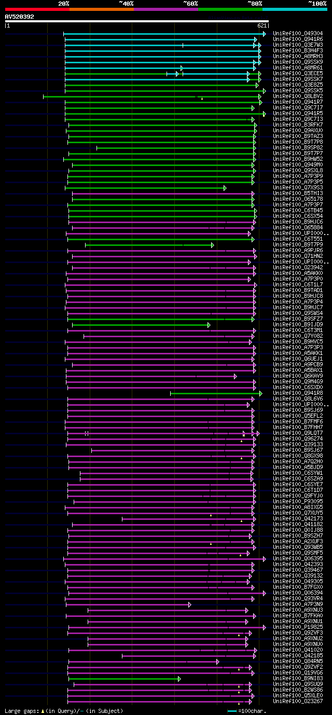This screenshot has height=715, width=332.
Task: Select hit label UniRef100_B9HW52
Action: coord(298,159)
